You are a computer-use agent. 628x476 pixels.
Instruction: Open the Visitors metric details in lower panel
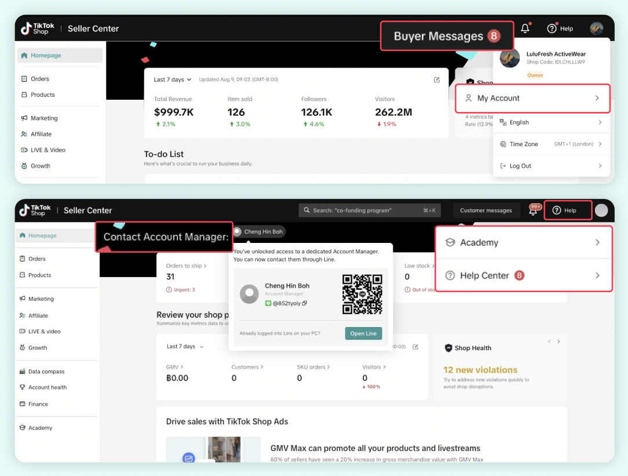pyautogui.click(x=374, y=367)
